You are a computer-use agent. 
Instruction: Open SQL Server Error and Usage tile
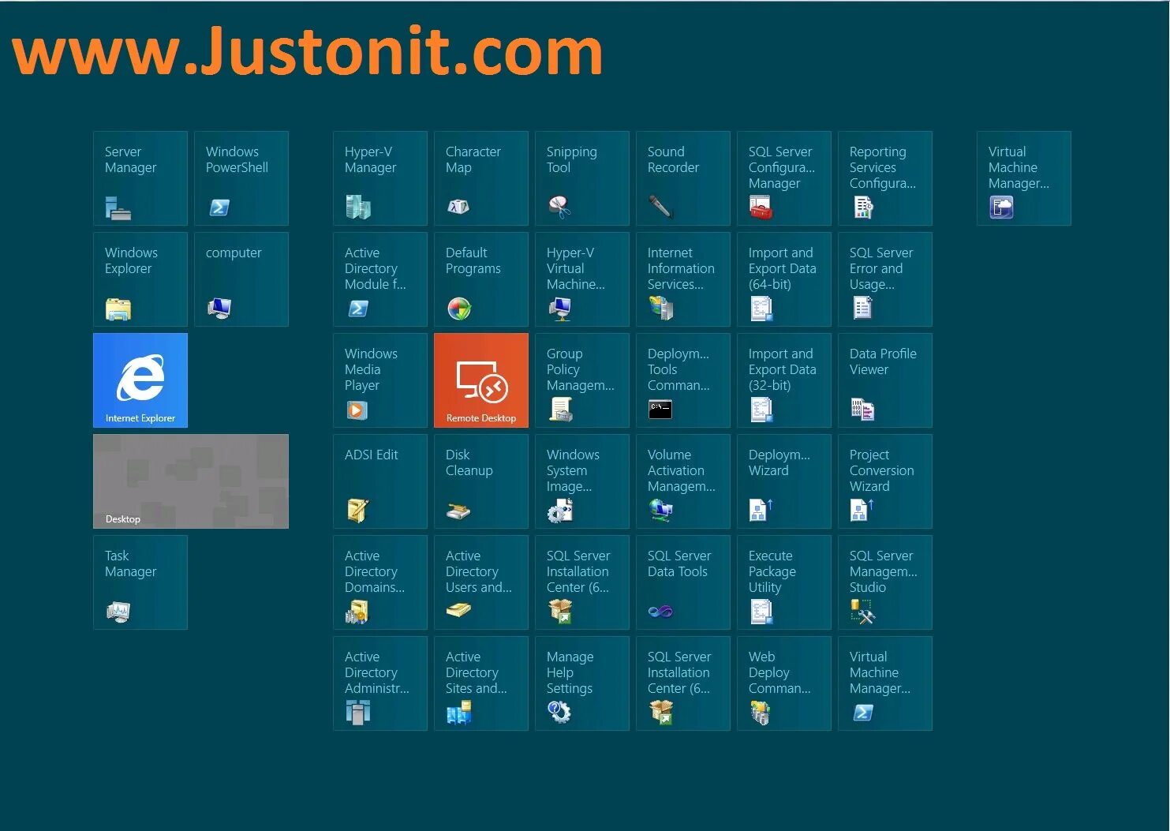(x=885, y=279)
